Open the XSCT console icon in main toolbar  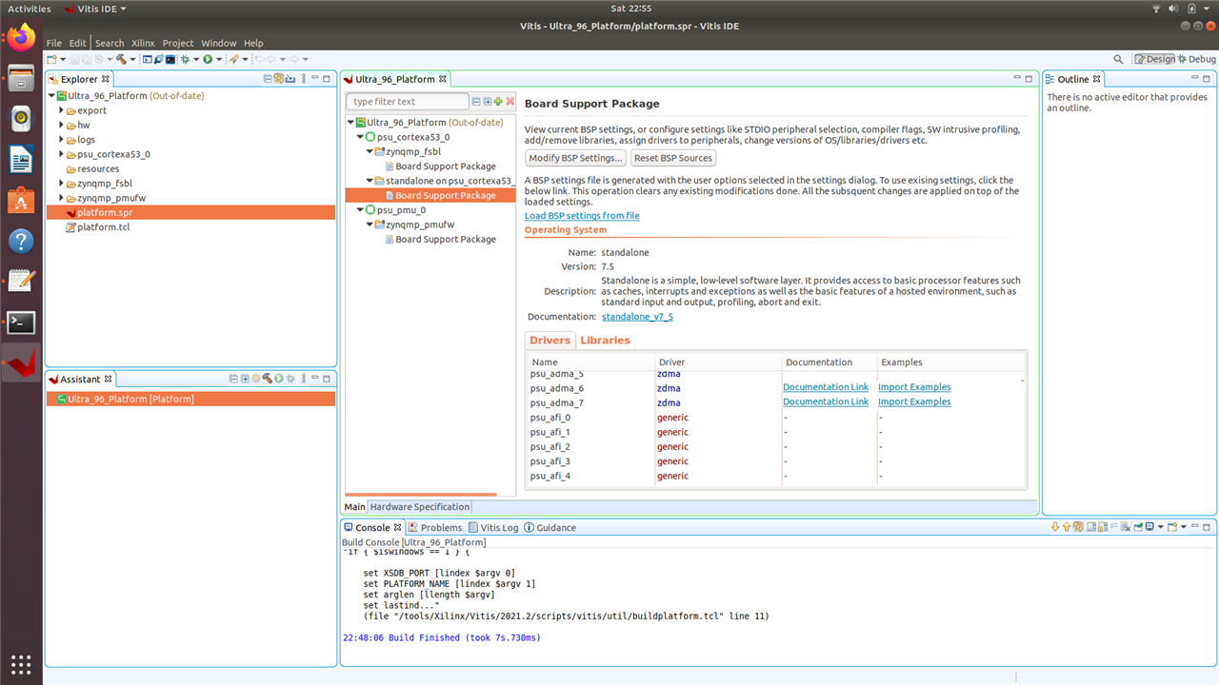pos(148,59)
